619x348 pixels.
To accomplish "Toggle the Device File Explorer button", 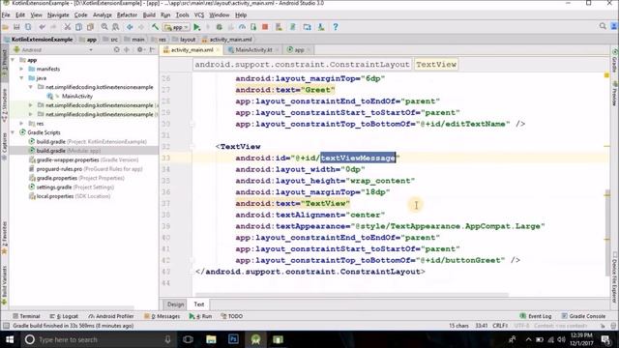I will coord(615,278).
